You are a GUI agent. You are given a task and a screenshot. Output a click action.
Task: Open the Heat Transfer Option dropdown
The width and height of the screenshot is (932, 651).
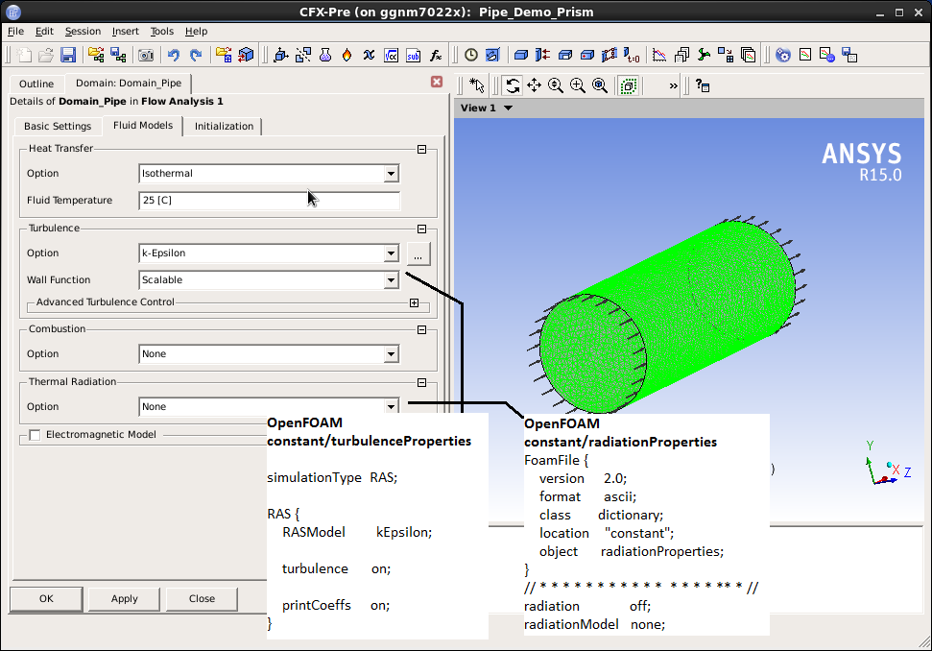point(391,174)
